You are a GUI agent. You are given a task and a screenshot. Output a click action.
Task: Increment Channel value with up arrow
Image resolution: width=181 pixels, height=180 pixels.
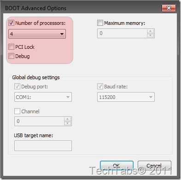67,119
